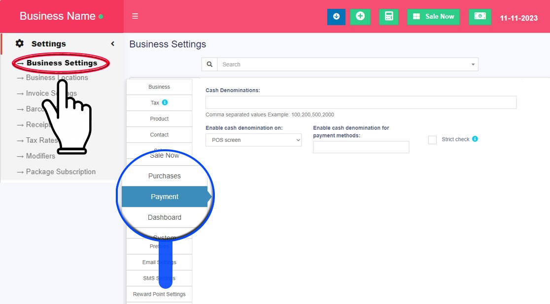
Task: Go to Business Settings sidebar link
Action: point(62,63)
